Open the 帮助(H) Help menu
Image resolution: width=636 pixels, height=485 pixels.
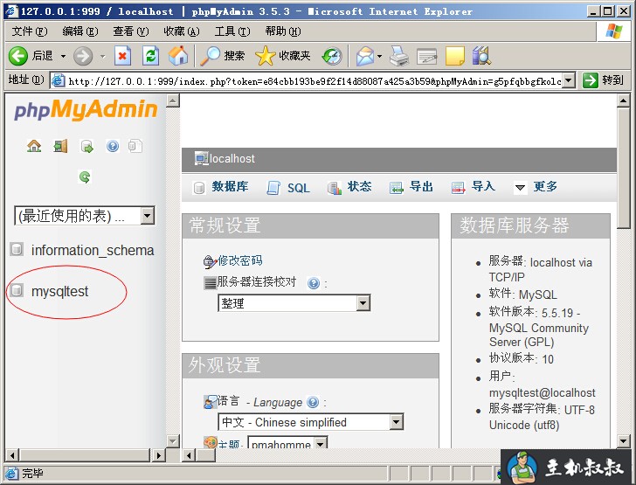283,31
